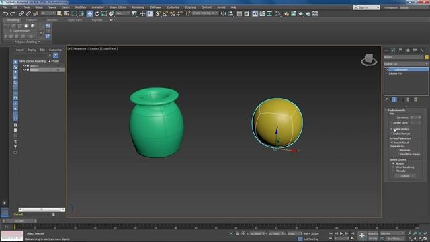This screenshot has width=430, height=242.
Task: Open the Sign In dropdown
Action: (367, 7)
